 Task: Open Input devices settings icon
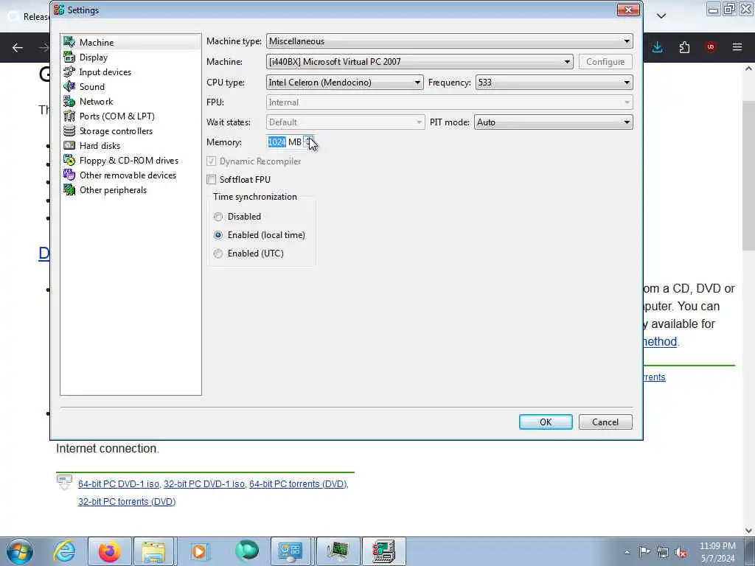(x=69, y=71)
